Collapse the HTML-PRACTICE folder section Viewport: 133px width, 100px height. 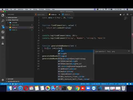click(x=20, y=20)
